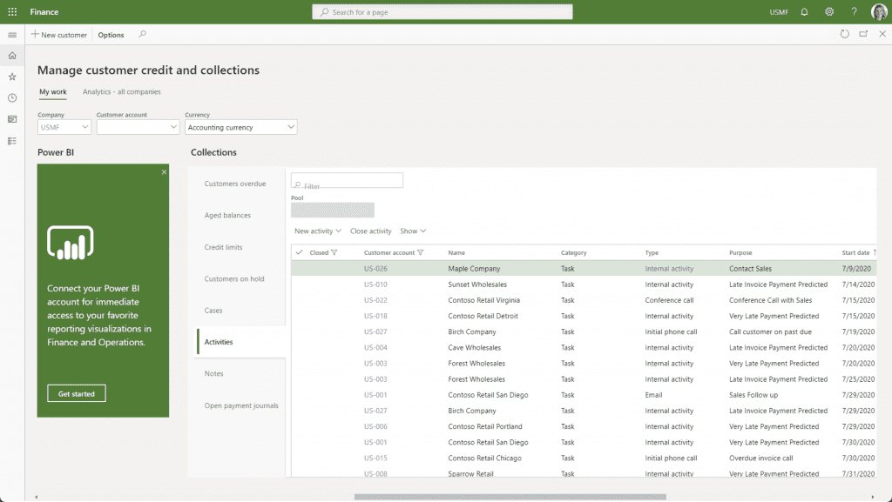The image size is (892, 502).
Task: Switch to My work tab
Action: point(53,91)
